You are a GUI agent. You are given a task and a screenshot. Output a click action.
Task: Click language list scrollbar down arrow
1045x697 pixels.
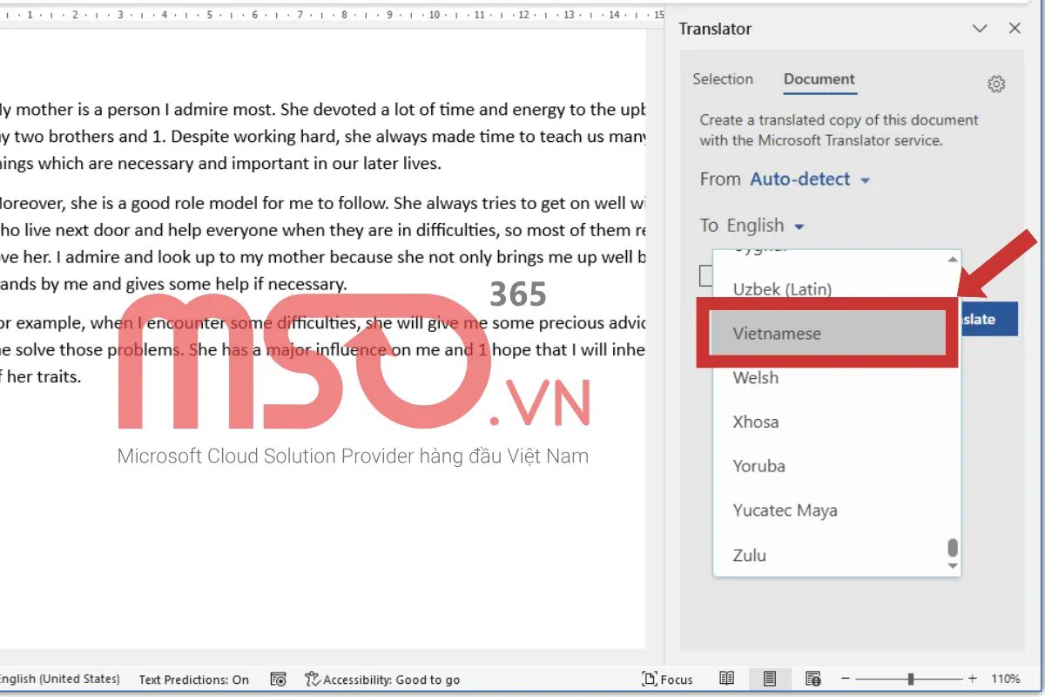point(953,566)
